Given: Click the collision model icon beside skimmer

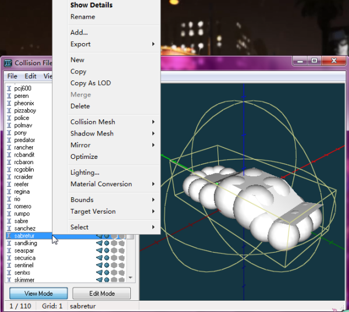Looking at the screenshot, I should 9,279.
